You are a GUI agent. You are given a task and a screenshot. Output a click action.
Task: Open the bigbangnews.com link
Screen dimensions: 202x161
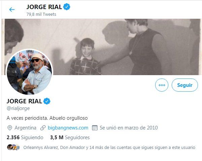pyautogui.click(x=68, y=128)
